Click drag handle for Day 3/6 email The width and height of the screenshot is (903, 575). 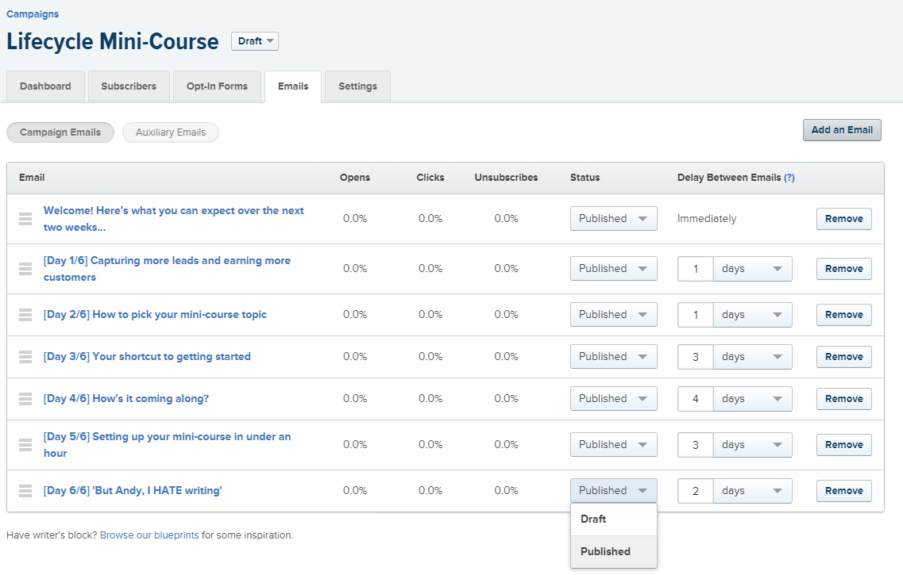pyautogui.click(x=25, y=357)
